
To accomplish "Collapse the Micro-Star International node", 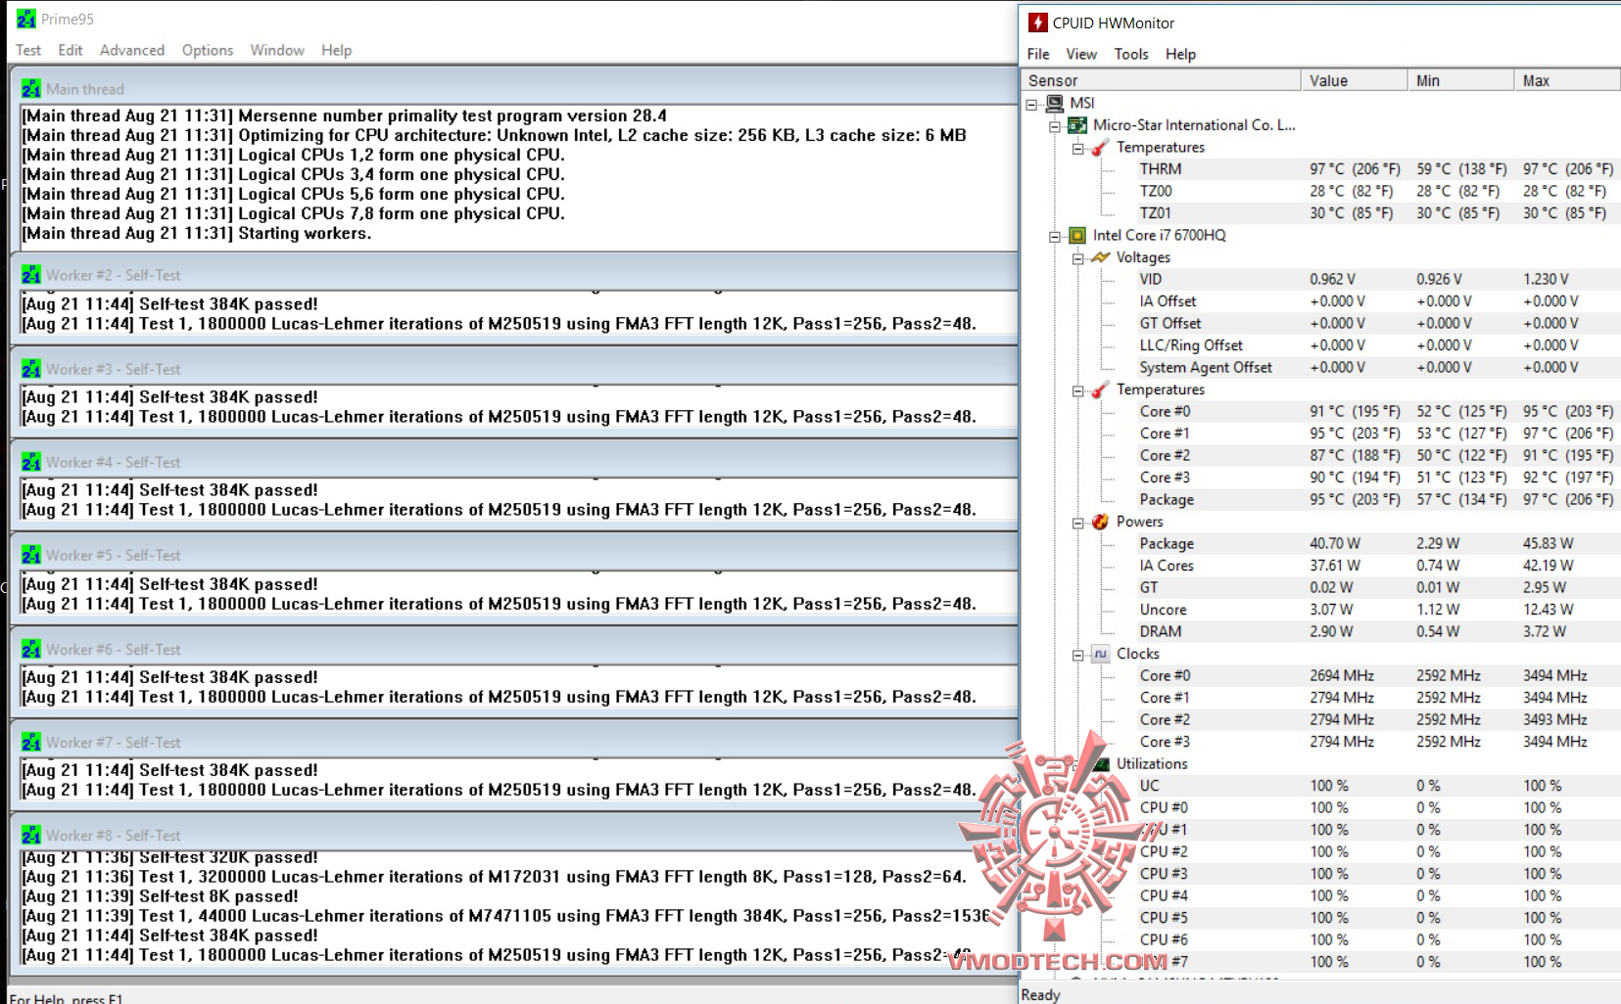I will pyautogui.click(x=1055, y=126).
